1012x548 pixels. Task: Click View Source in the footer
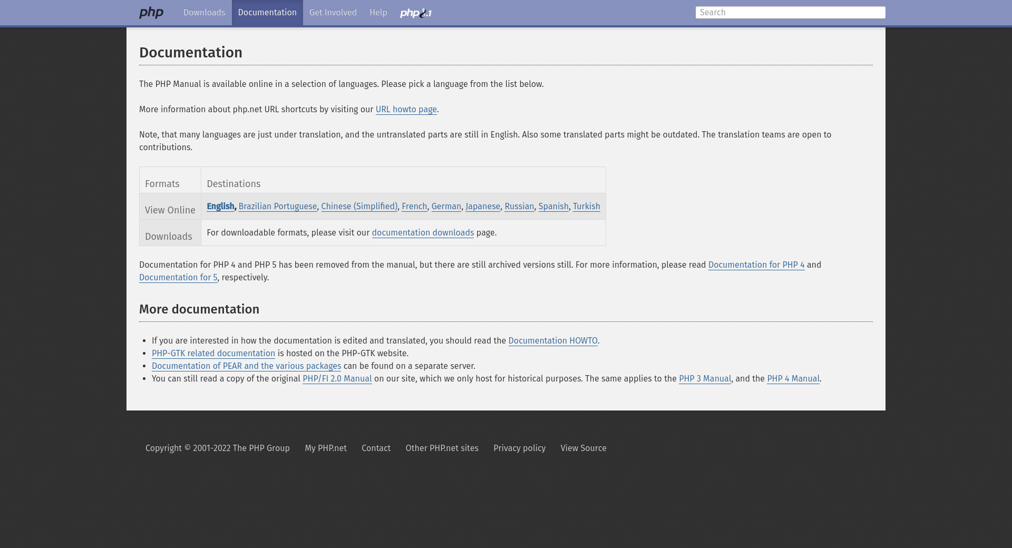pyautogui.click(x=583, y=448)
